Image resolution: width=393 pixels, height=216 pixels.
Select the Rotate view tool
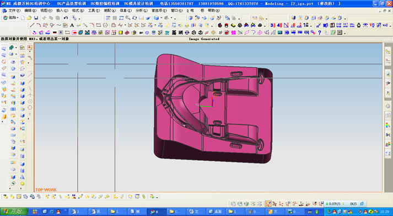pos(134,18)
